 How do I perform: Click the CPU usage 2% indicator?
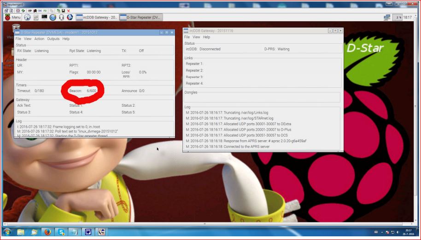398,17
